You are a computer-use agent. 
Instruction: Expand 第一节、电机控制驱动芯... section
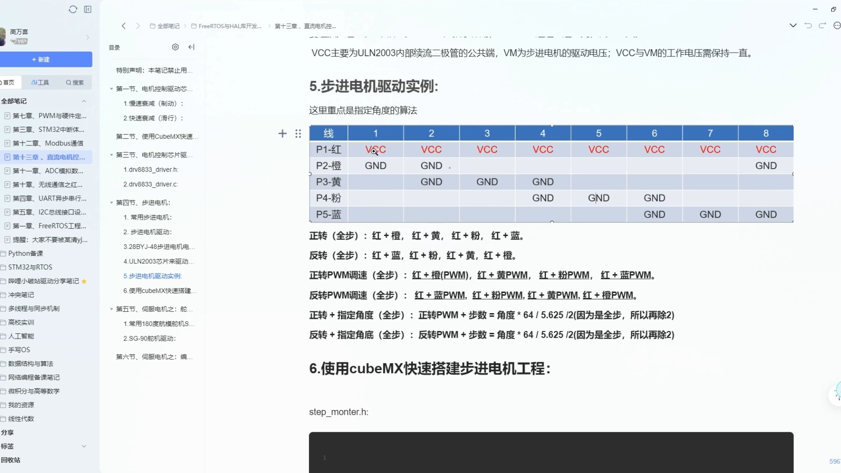tap(111, 88)
